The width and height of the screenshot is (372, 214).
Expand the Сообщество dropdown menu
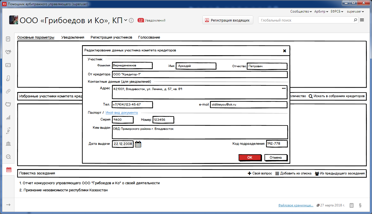pos(301,11)
